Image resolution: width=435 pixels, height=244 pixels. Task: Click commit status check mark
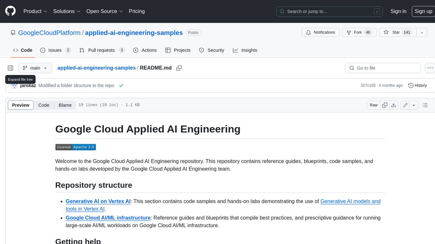click(x=121, y=86)
